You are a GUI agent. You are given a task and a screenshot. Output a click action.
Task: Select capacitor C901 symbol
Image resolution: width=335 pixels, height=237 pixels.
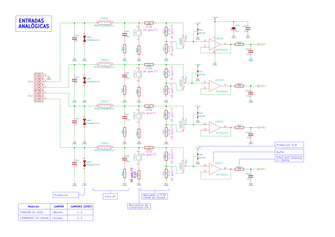[75, 39]
